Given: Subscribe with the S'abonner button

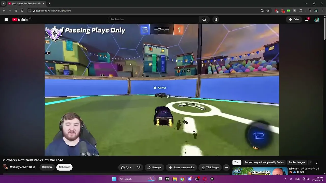Looking at the screenshot, I should [x=64, y=167].
